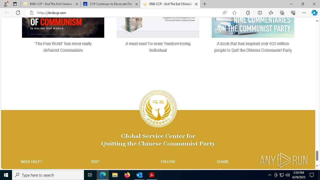Open the Favorites list
Screen dimensions: 320x180
pyautogui.click(x=271, y=13)
